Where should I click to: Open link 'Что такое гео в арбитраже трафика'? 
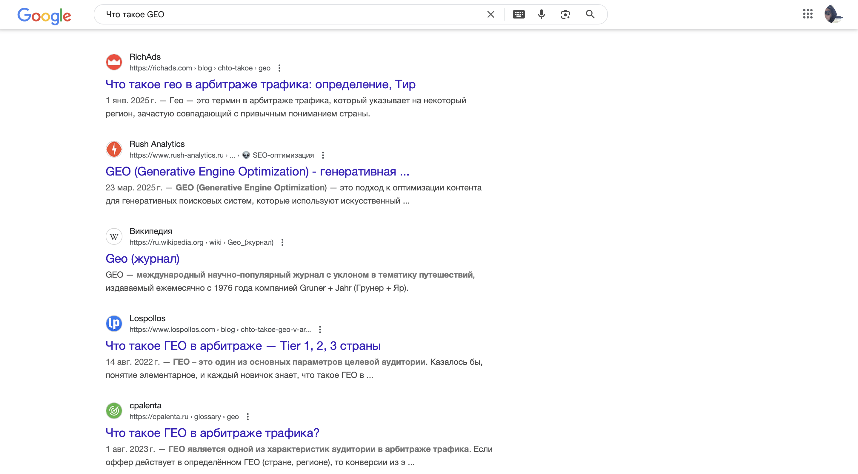click(260, 84)
